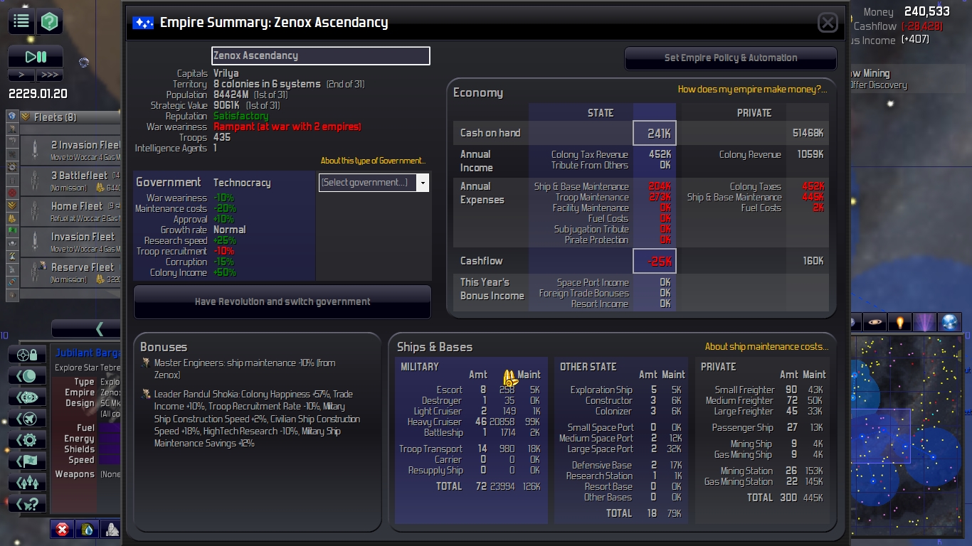This screenshot has width=972, height=546.
Task: Click the red target icon in left strip
Action: tap(12, 193)
